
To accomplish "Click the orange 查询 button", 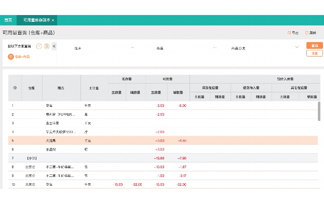I will point(315,46).
